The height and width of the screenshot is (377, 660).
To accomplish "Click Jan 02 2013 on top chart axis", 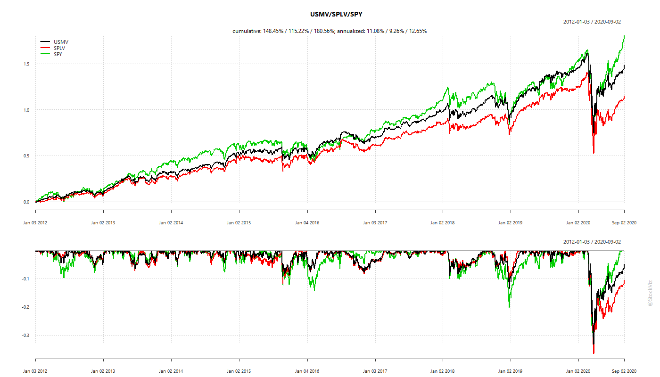I will click(x=103, y=223).
